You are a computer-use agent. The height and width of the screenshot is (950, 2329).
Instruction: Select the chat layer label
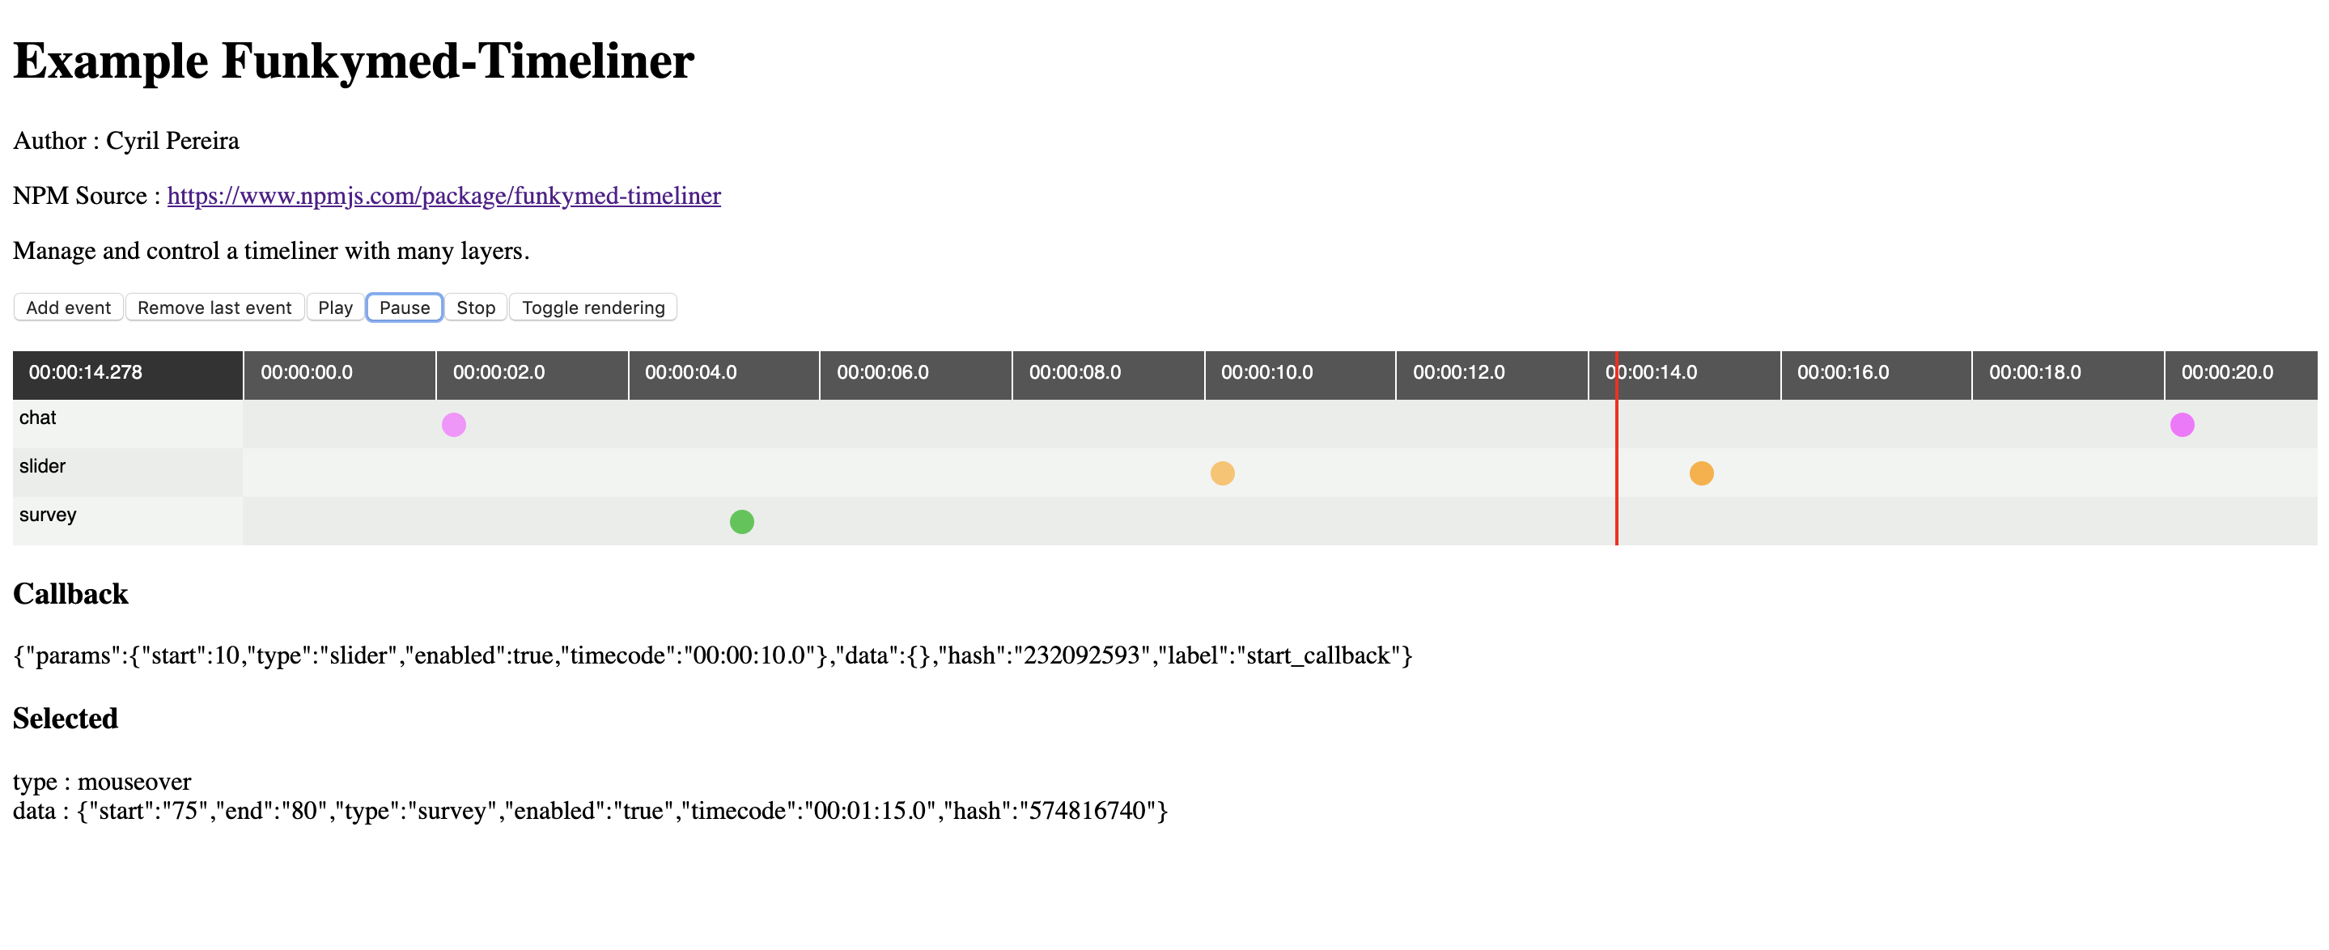38,418
